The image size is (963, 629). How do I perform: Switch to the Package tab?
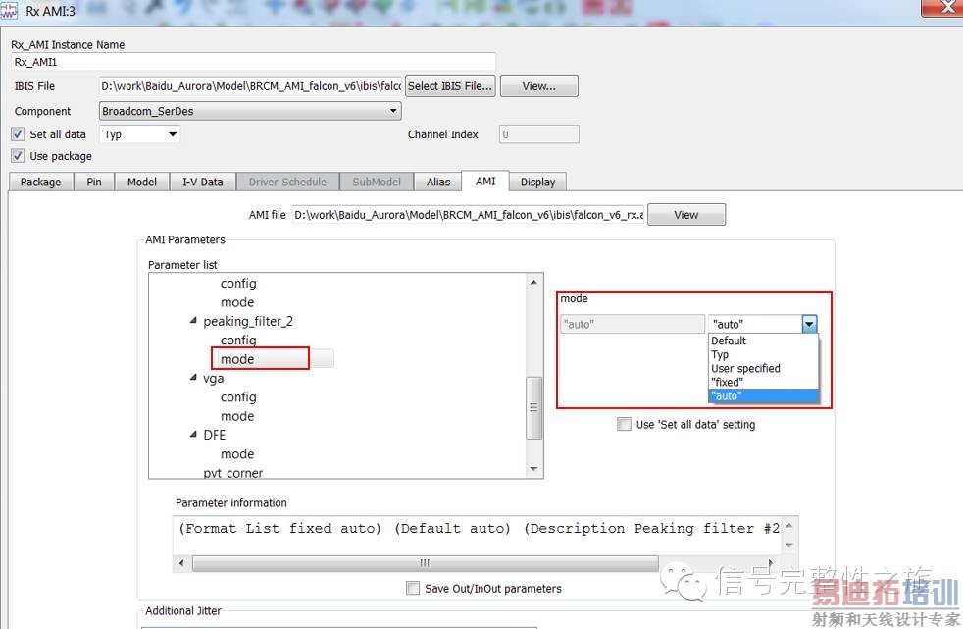40,182
